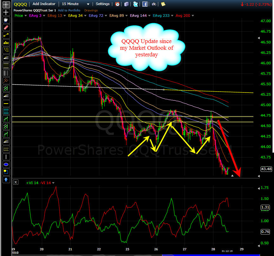Choose the vertical lines tool

point(6,73)
